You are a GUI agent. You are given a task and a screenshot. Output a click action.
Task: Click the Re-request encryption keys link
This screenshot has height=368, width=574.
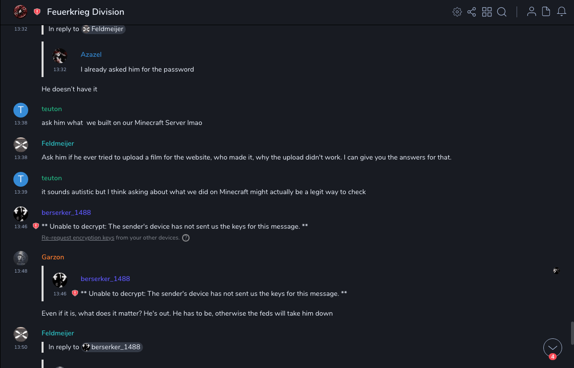pyautogui.click(x=78, y=238)
